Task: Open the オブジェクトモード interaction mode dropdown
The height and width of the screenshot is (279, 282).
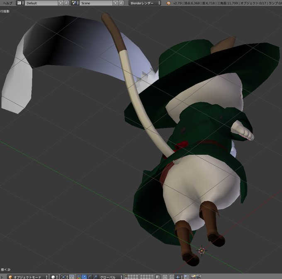Action: (28, 277)
